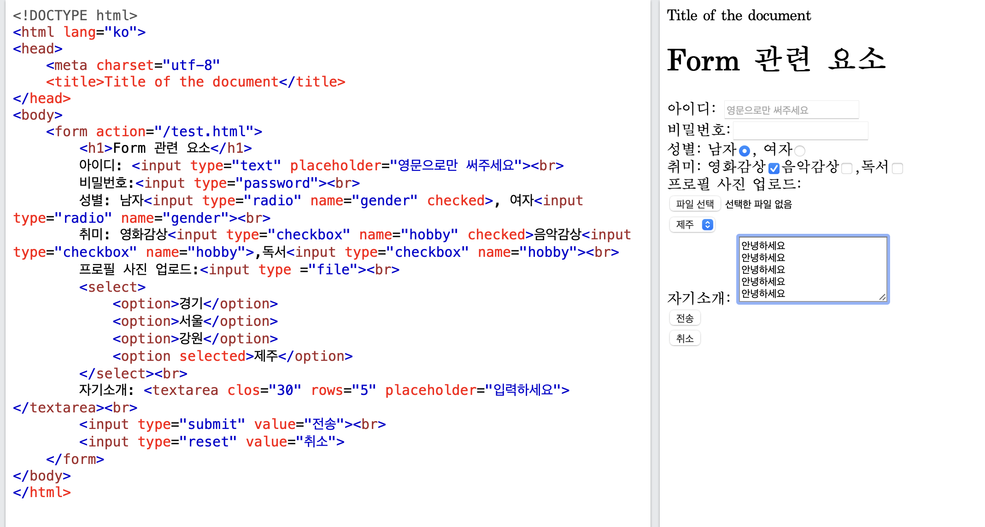Select the 남자 radio button
Screen dimensions: 985x527
[744, 151]
